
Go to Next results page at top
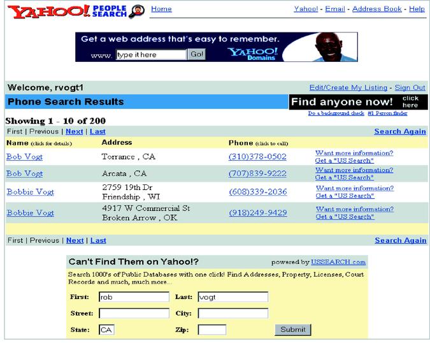click(x=75, y=131)
